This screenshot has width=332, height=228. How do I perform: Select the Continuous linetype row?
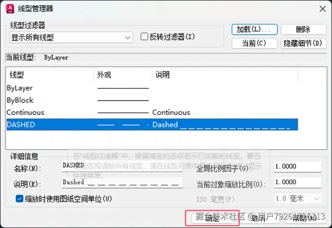(x=152, y=113)
